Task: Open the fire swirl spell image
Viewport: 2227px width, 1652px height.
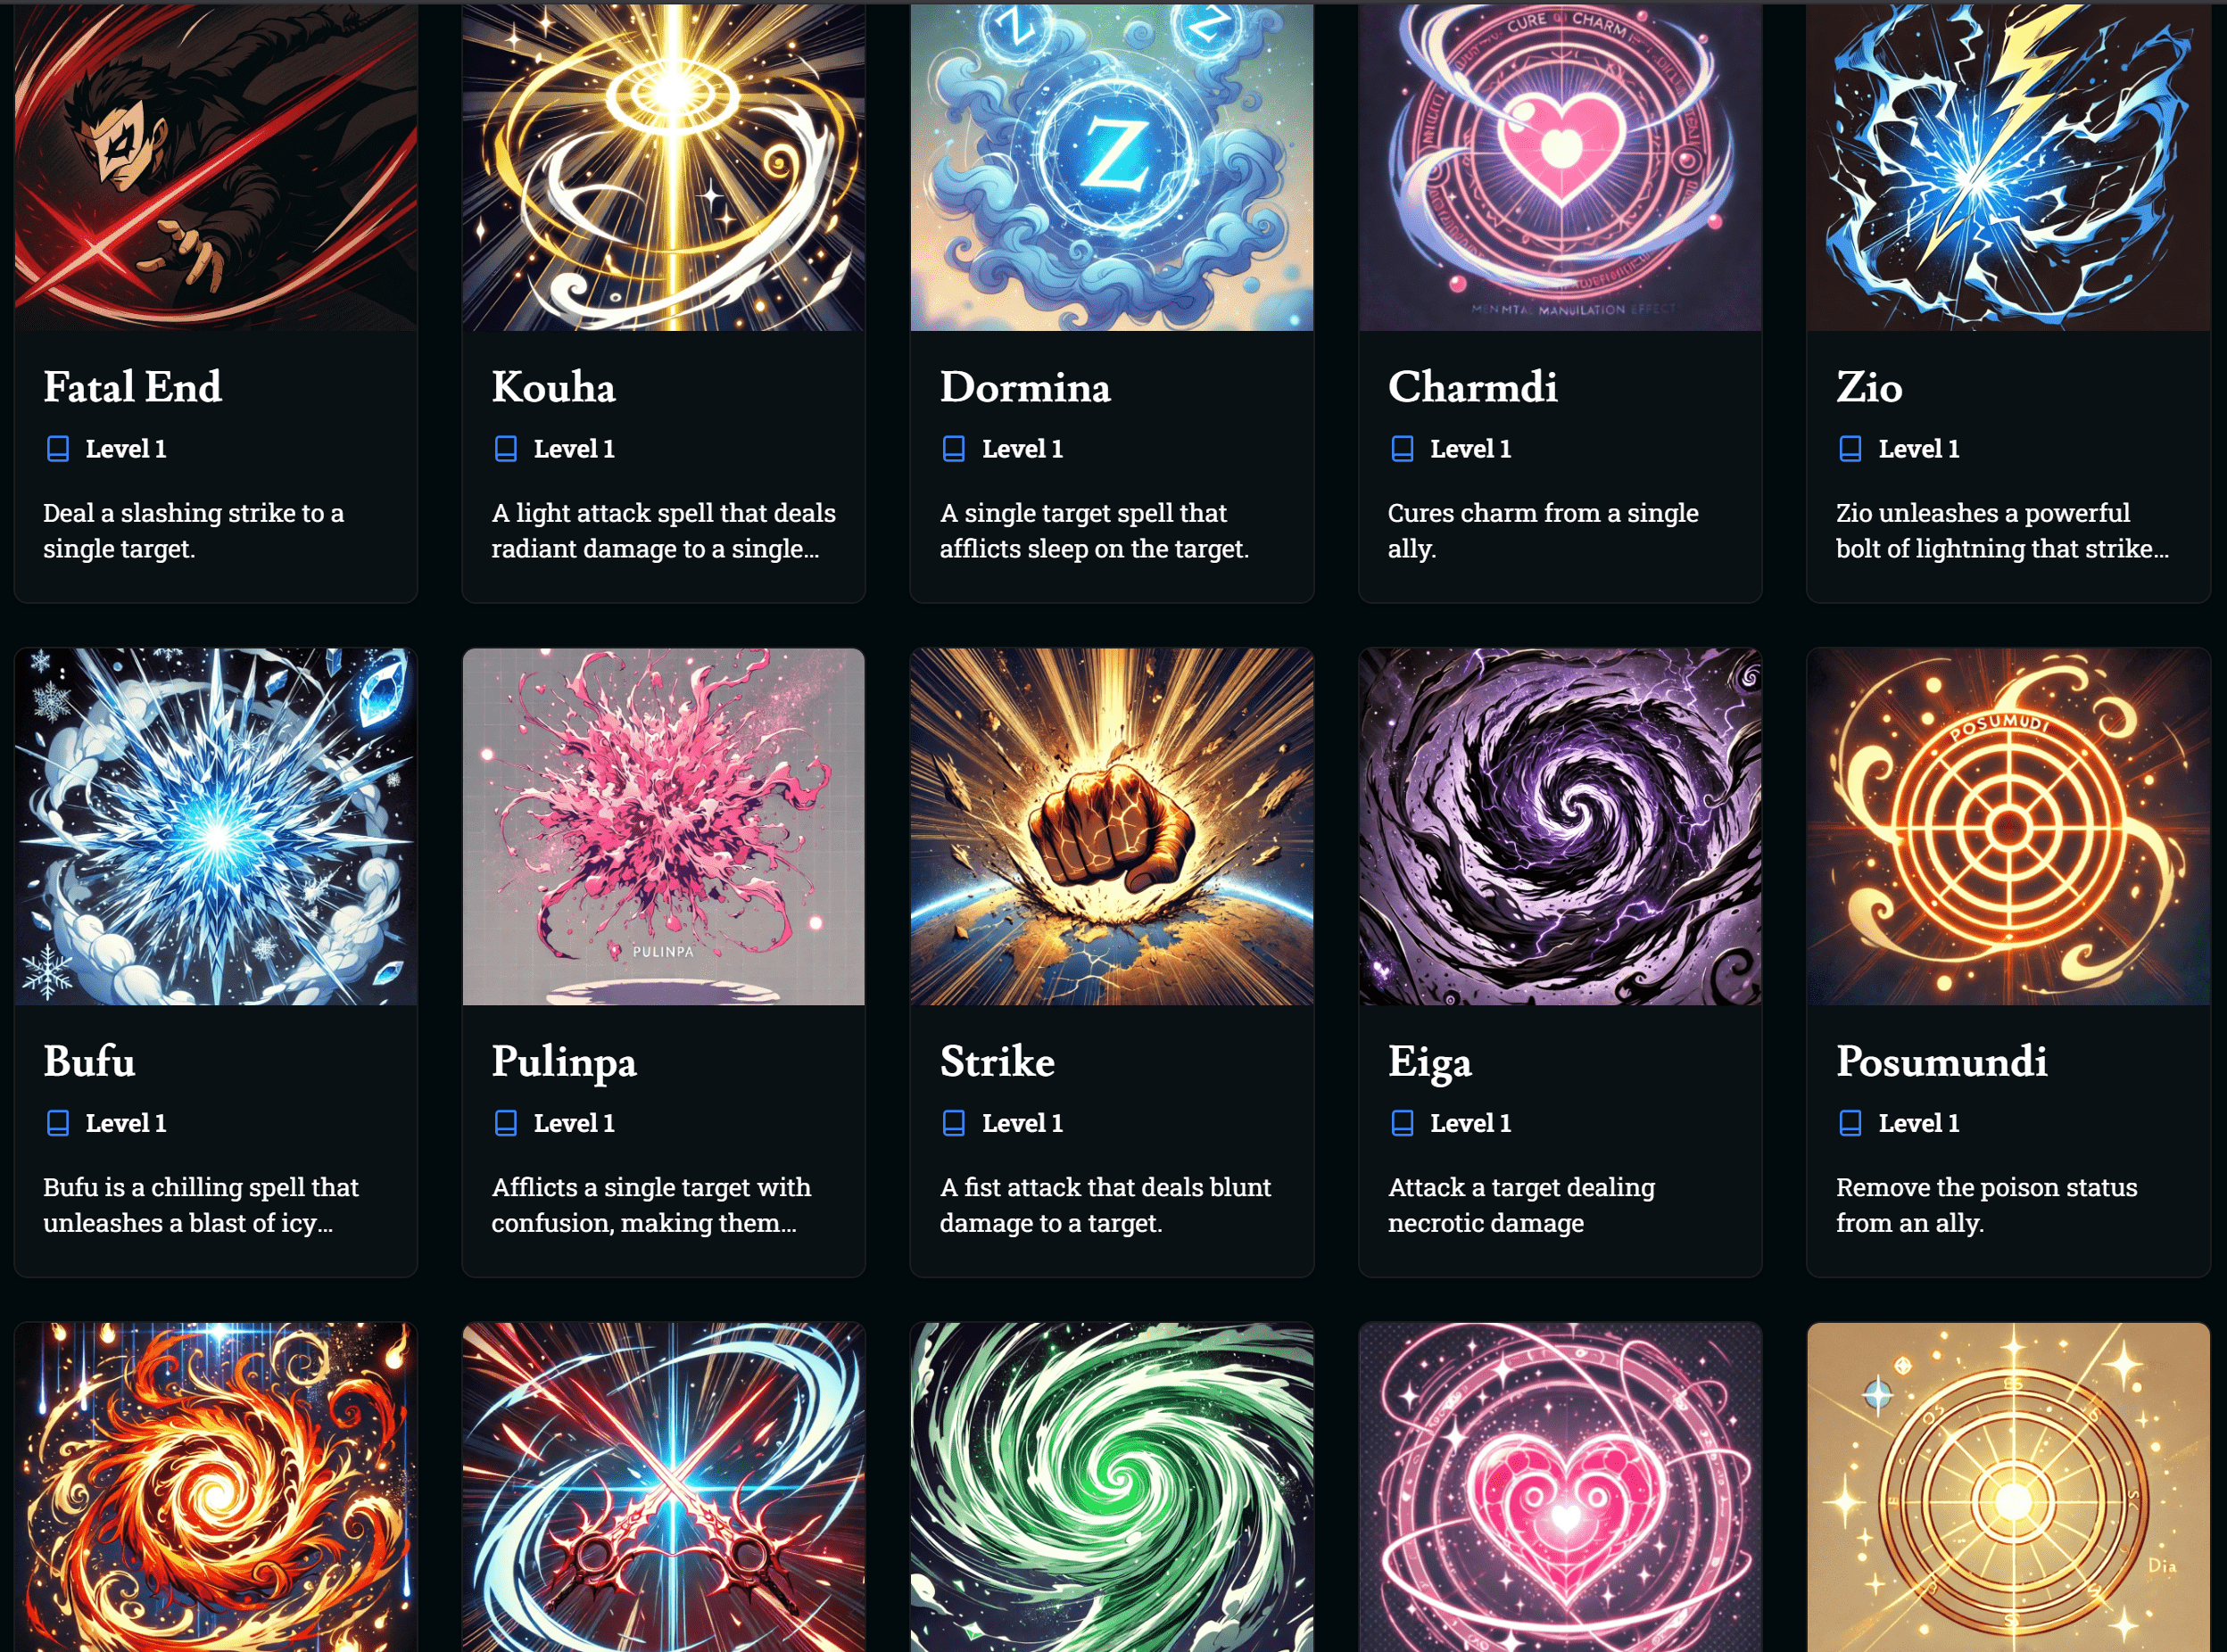Action: click(x=216, y=1487)
